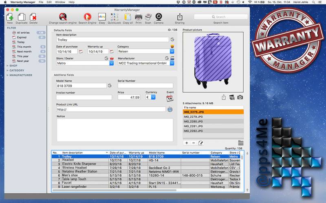Click the Search item field
This screenshot has height=203, width=326.
tap(221, 17)
